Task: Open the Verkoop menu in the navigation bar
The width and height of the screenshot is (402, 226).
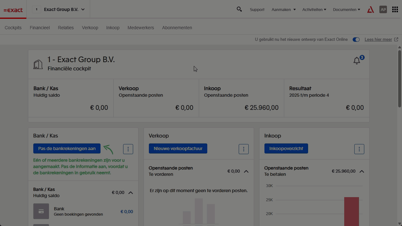Action: [90, 28]
